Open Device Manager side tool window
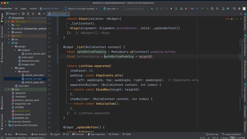The height and width of the screenshot is (139, 247). [x=245, y=70]
